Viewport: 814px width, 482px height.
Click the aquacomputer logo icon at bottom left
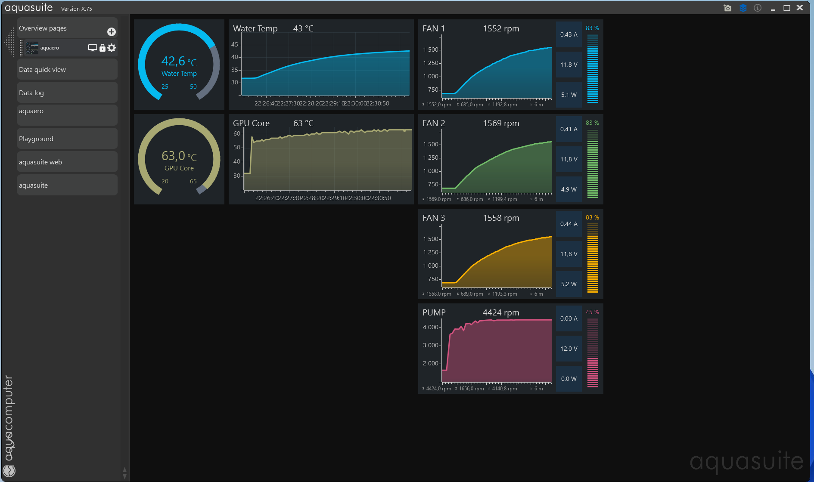9,471
